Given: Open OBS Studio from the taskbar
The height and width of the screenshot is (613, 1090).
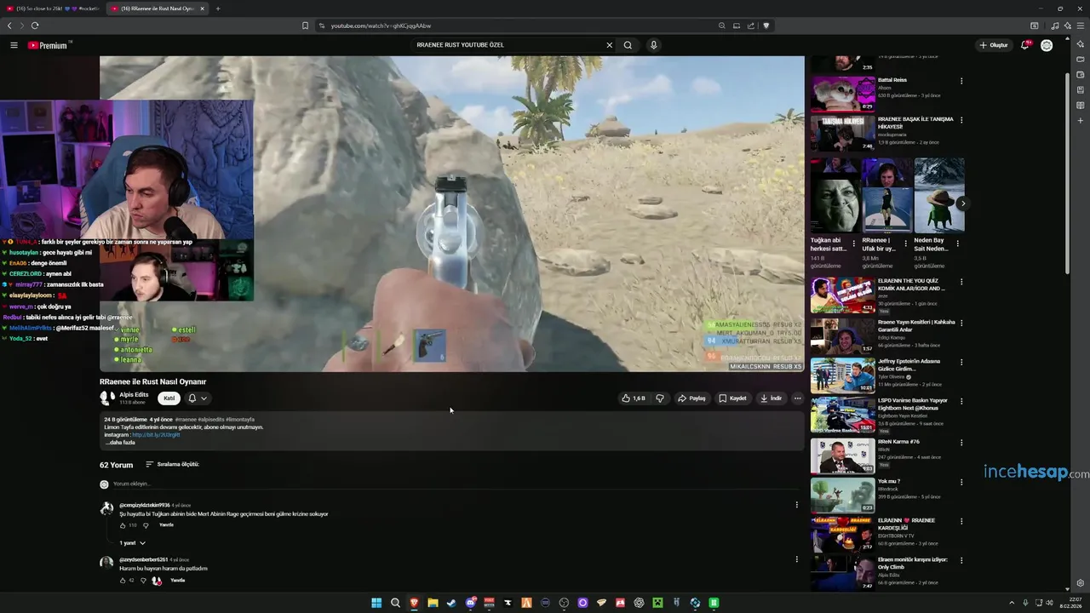Looking at the screenshot, I should click(564, 603).
